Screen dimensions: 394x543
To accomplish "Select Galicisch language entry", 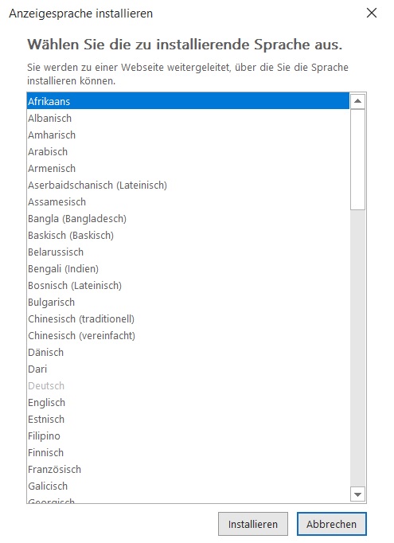I will (188, 486).
